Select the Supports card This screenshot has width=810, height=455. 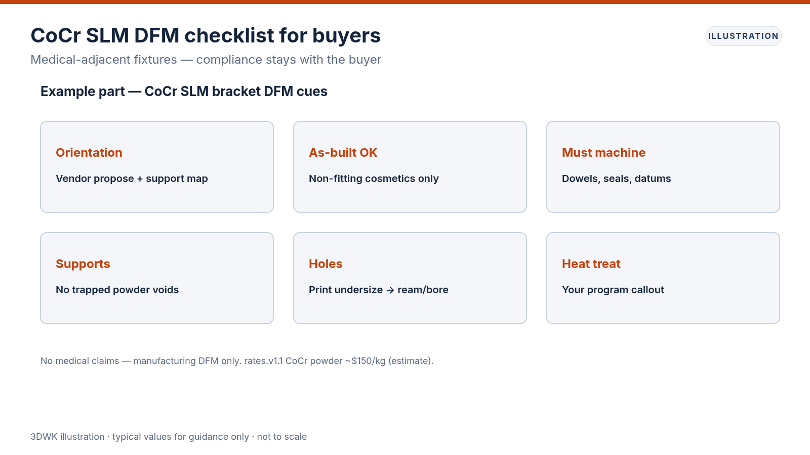coord(157,278)
